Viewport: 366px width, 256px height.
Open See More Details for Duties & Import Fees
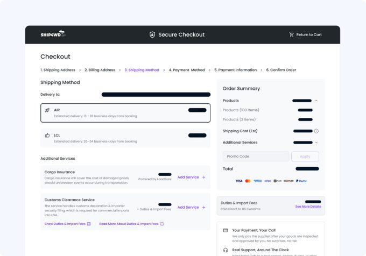(308, 207)
